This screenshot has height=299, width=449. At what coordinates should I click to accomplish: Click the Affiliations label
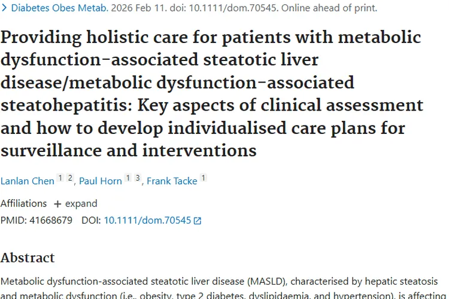point(23,203)
